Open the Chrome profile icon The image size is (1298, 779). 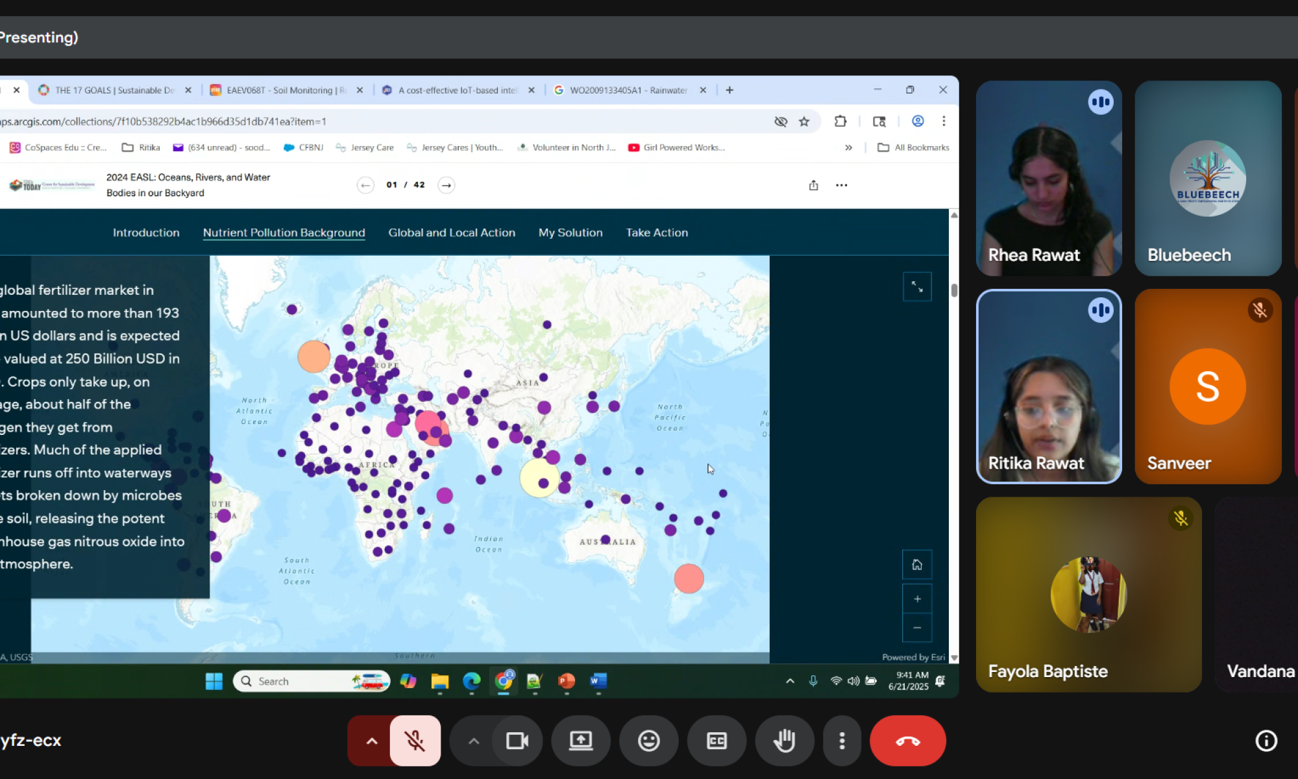tap(918, 121)
